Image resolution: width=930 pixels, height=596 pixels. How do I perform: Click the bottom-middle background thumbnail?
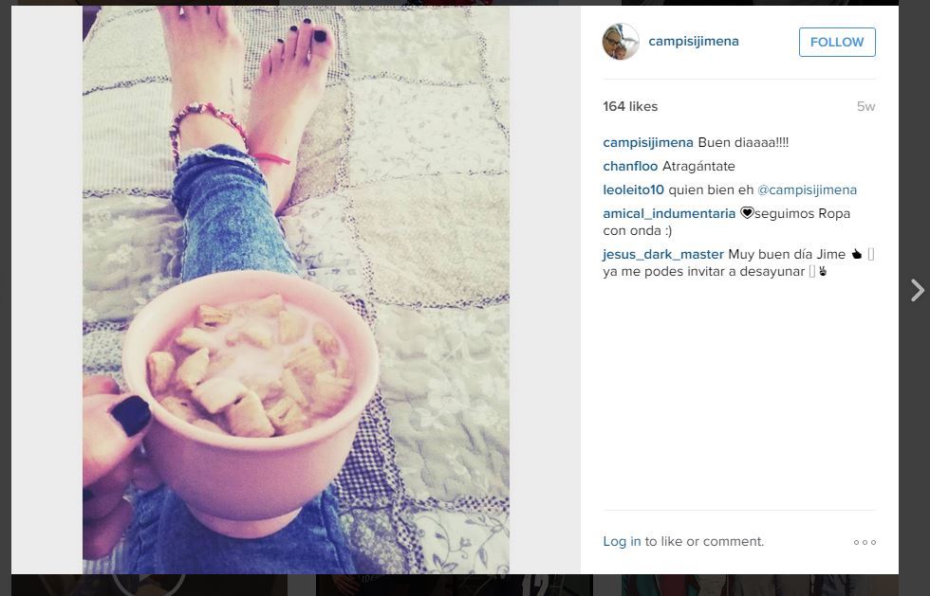click(x=455, y=585)
